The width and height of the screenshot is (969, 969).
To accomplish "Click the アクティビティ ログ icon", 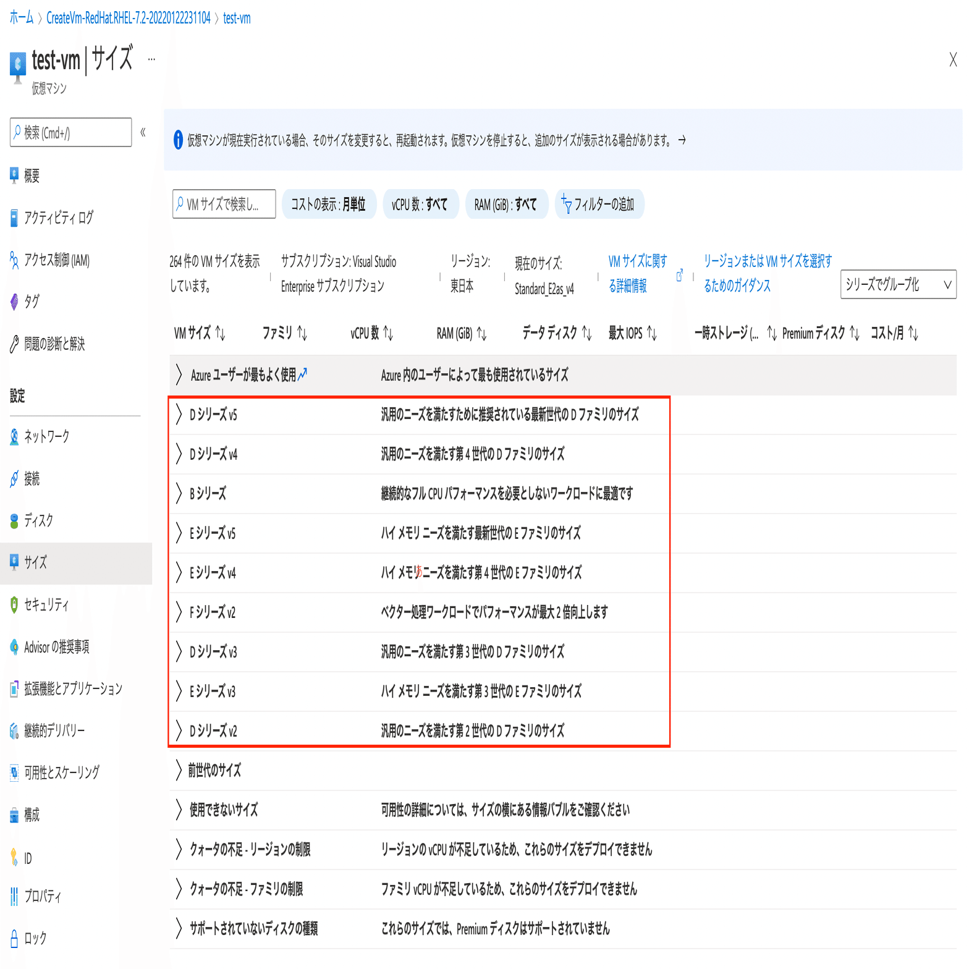I will (x=14, y=218).
